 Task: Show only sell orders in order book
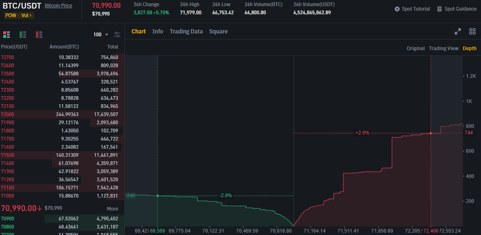tap(39, 35)
